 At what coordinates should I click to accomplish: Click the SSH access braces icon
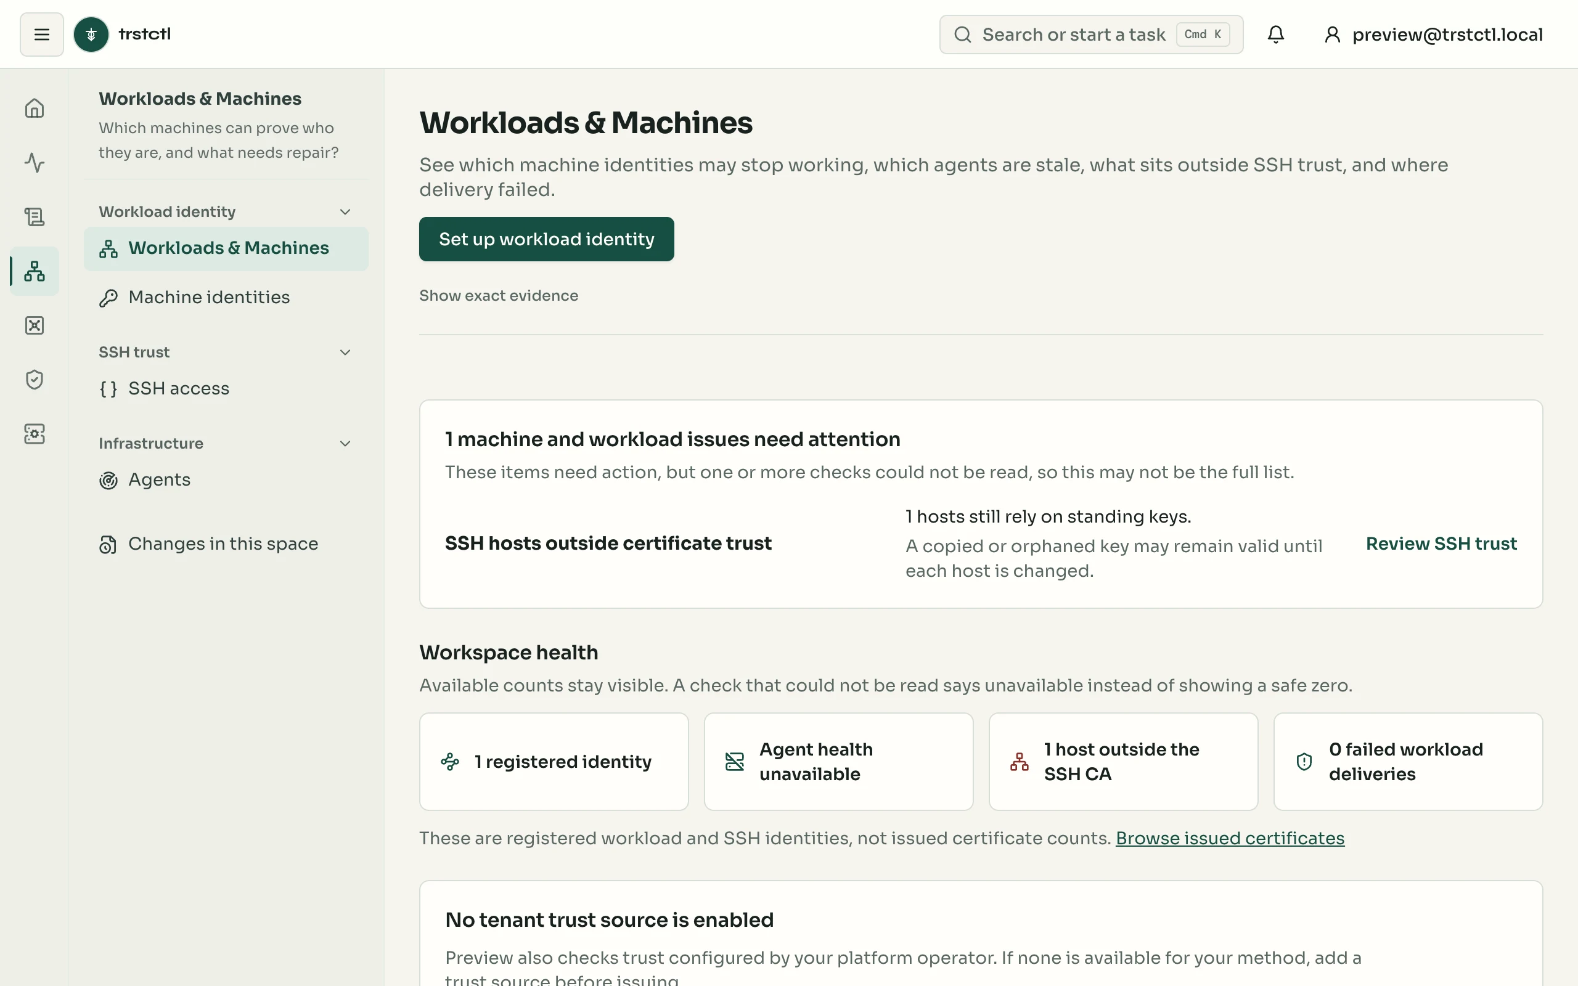(x=108, y=389)
